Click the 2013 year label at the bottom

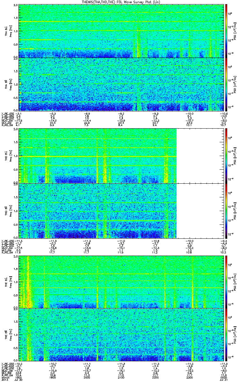tap(4, 380)
